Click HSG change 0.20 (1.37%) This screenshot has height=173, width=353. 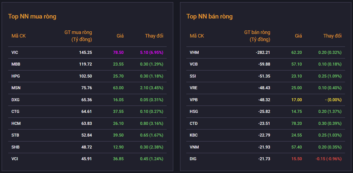click(330, 112)
